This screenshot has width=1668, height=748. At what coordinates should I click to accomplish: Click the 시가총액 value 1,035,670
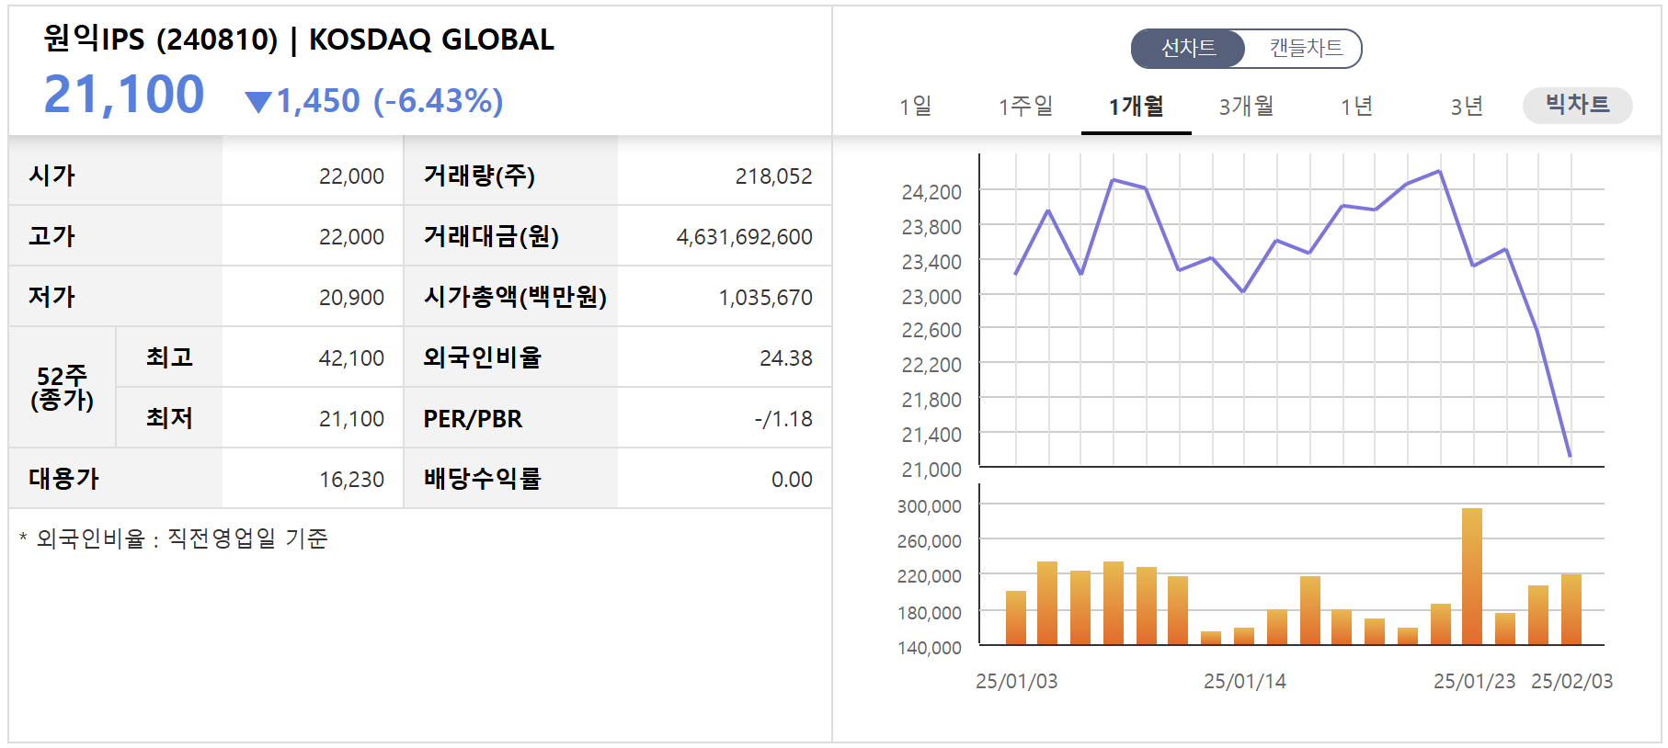click(x=765, y=298)
